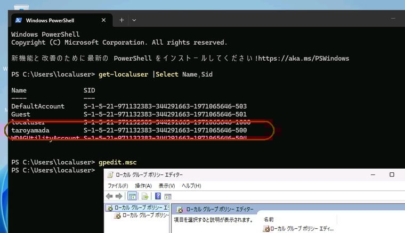This screenshot has height=233, width=405.
Task: Click 項目を選択すると説明が表示されます description text
Action: [213, 220]
